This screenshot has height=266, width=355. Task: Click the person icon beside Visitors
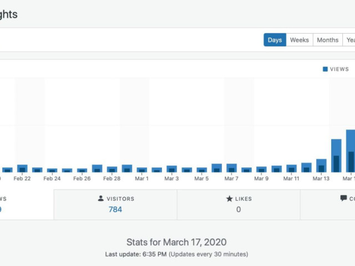[100, 198]
